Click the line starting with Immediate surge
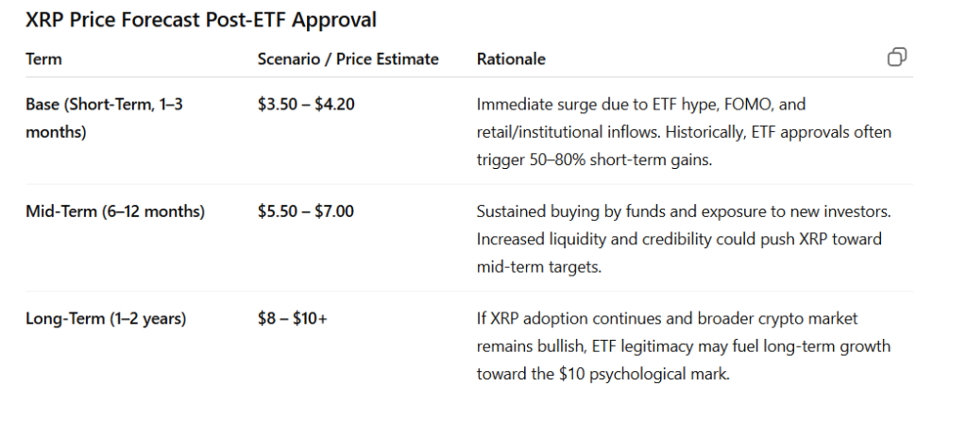This screenshot has height=421, width=967. (640, 104)
